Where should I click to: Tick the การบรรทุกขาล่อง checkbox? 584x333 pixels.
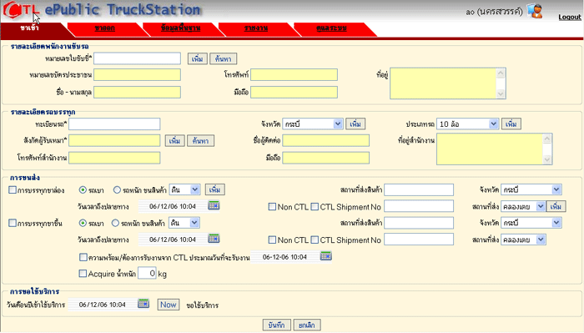pos(13,190)
